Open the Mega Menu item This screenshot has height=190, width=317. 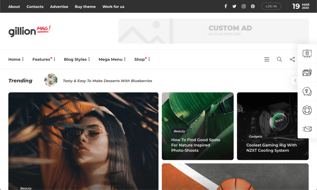110,59
